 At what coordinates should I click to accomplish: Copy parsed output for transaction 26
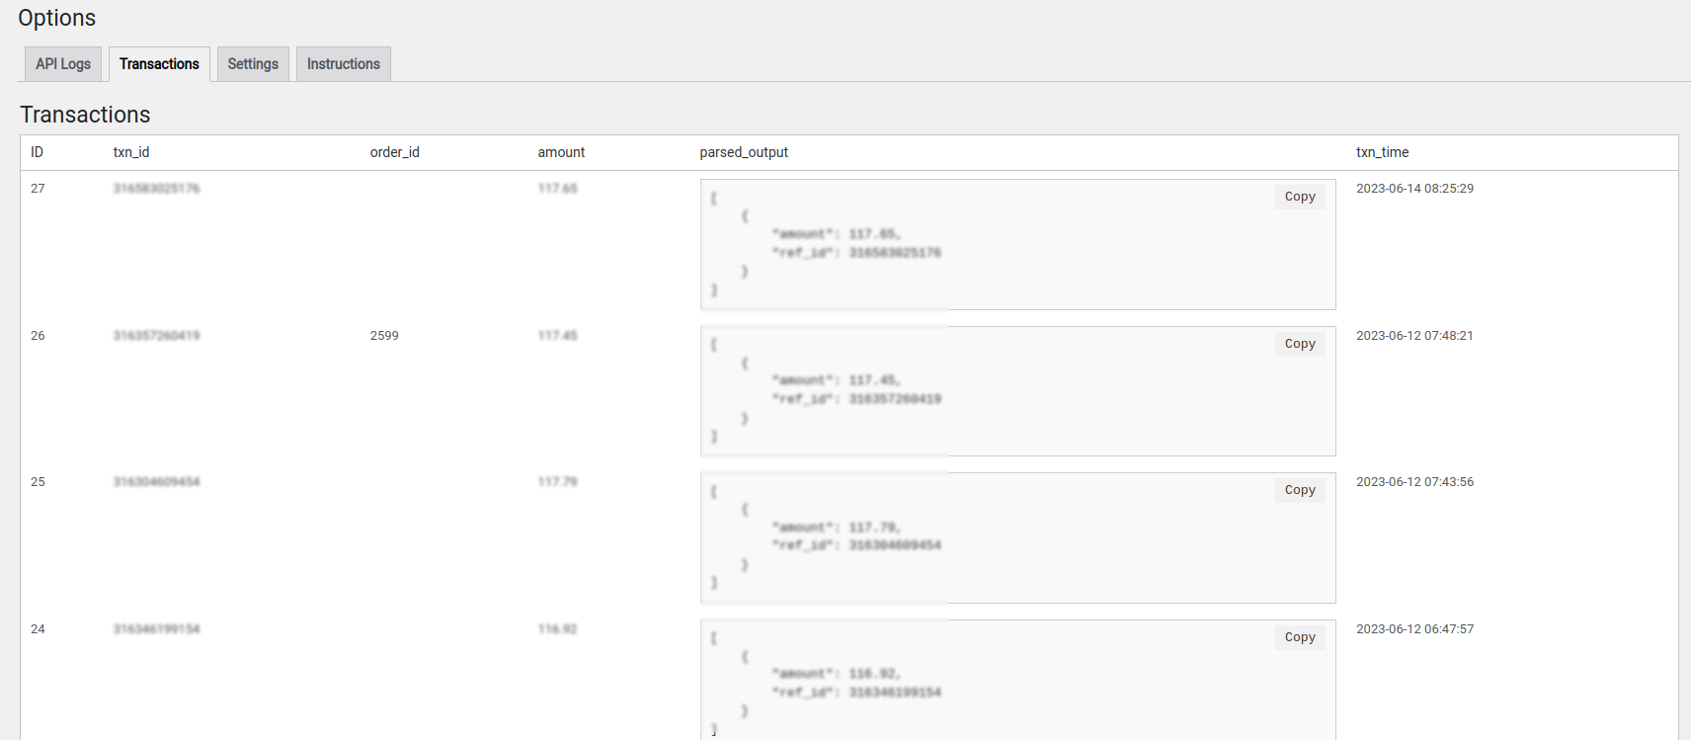(x=1299, y=344)
